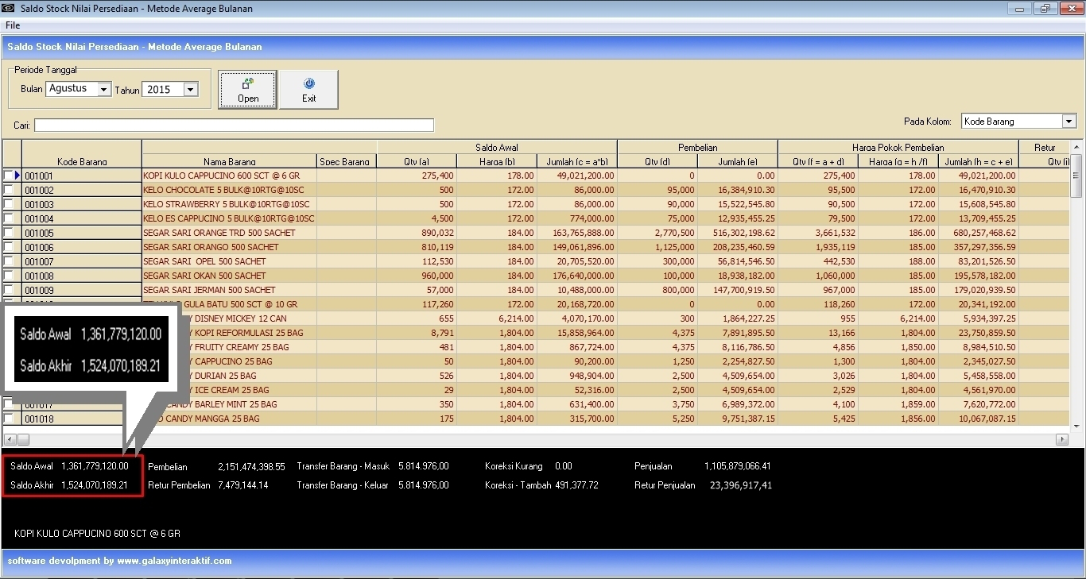Tick the checkbox for item 001002
Viewport: 1086px width, 579px height.
pos(9,190)
